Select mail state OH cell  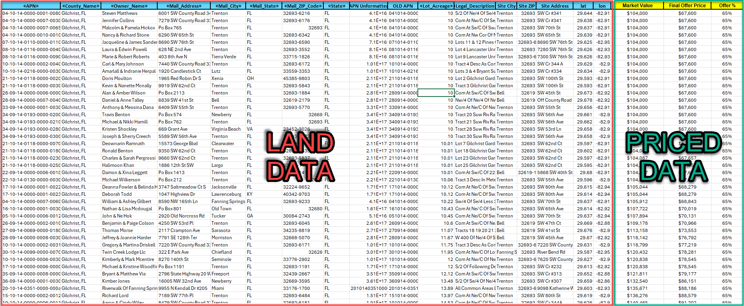click(264, 78)
